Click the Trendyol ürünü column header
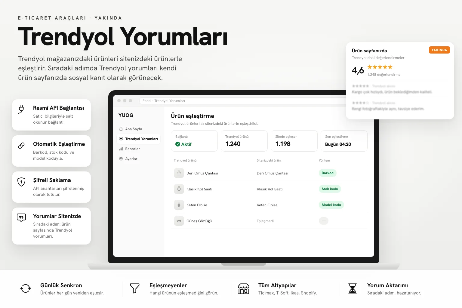 coord(185,160)
